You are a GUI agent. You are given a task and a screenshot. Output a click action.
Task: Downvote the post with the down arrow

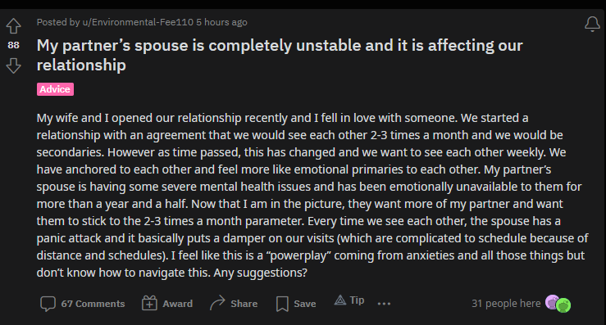coord(13,65)
